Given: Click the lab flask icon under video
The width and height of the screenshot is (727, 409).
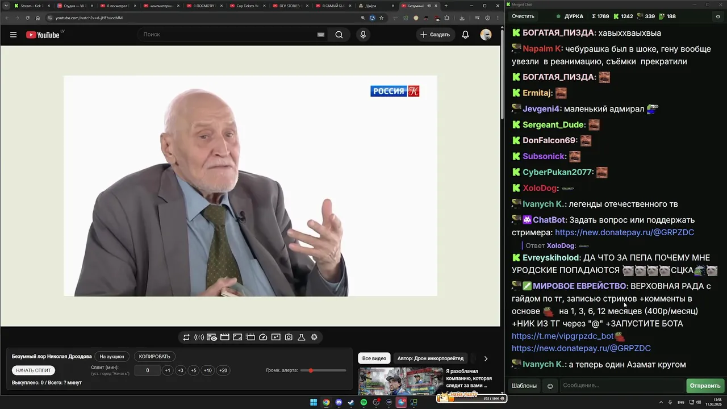Looking at the screenshot, I should (x=302, y=337).
